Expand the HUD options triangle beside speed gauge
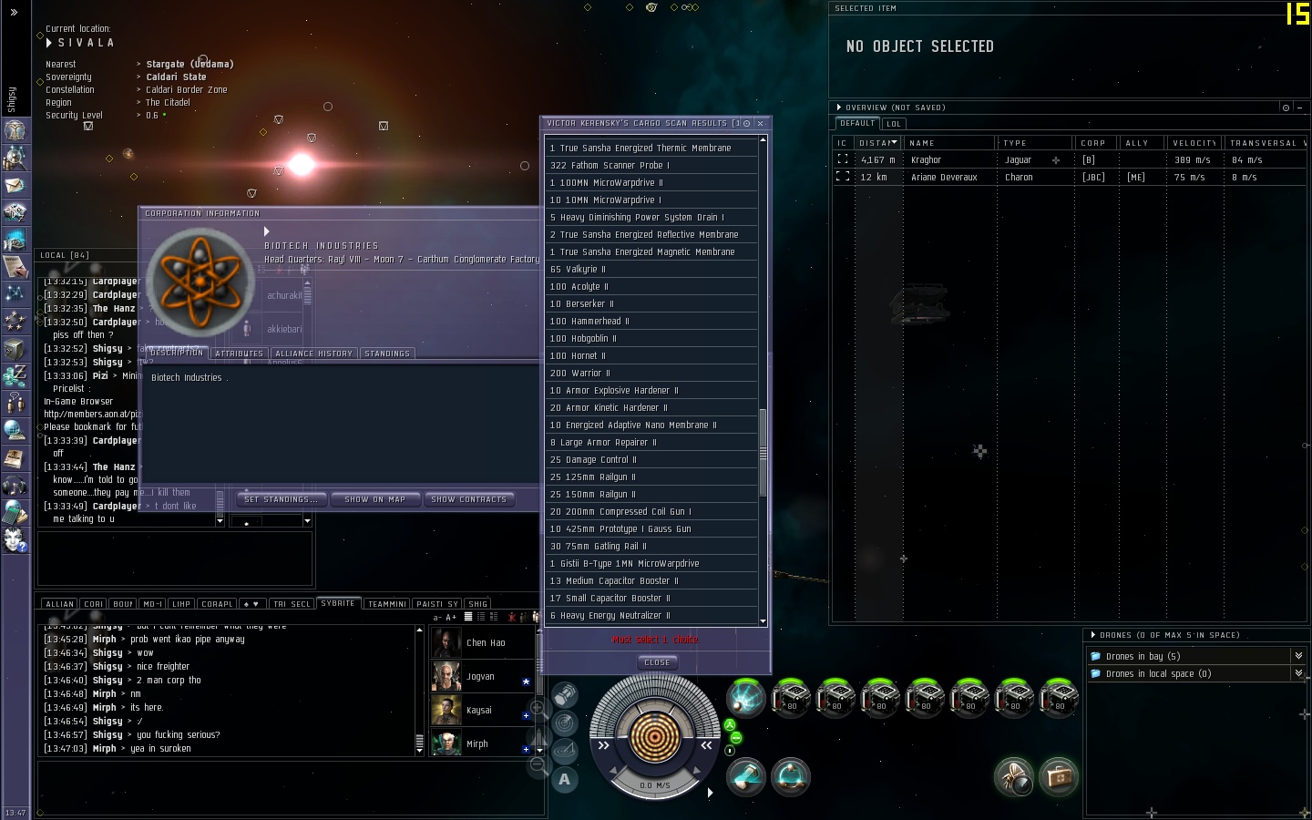This screenshot has height=820, width=1312. (x=710, y=793)
